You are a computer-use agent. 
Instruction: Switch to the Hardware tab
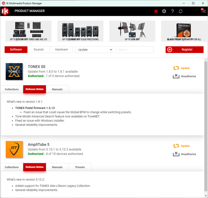click(x=61, y=50)
